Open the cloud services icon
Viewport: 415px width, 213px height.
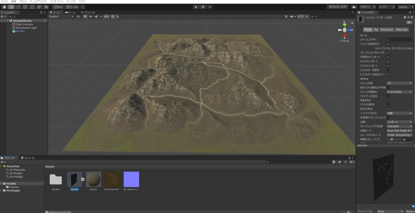353,7
